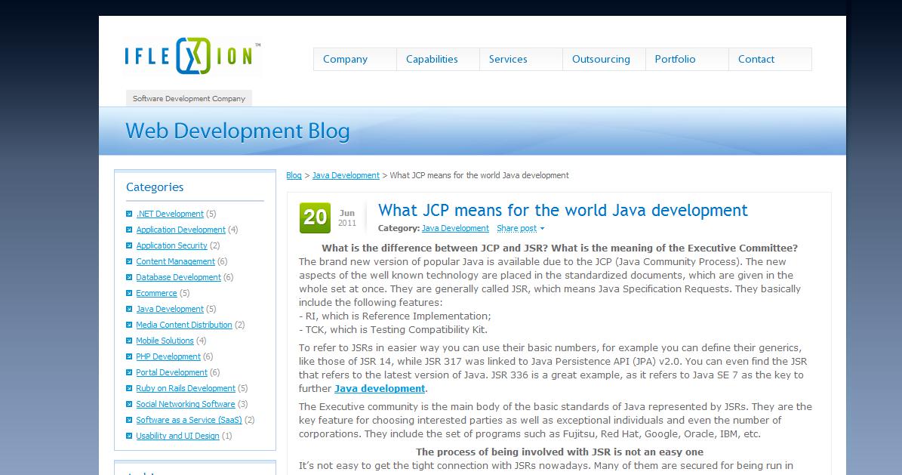Open Portal Development category
The width and height of the screenshot is (902, 475).
172,372
